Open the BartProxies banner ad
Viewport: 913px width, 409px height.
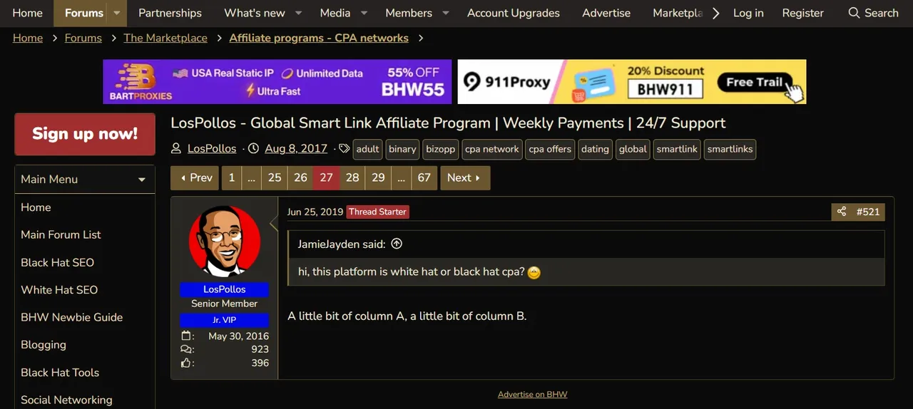(x=277, y=82)
